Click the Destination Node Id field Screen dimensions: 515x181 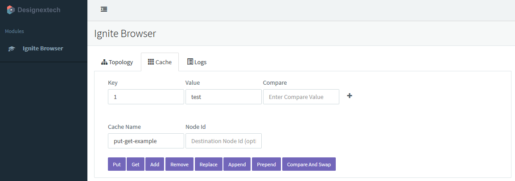coord(223,141)
